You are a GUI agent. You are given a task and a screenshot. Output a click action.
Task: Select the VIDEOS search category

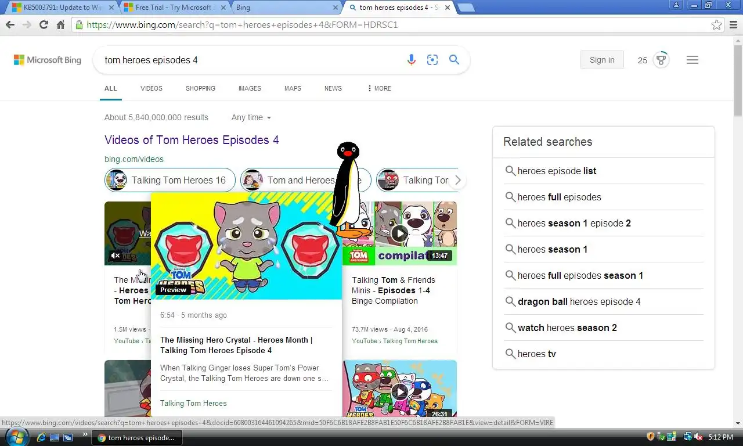[152, 88]
